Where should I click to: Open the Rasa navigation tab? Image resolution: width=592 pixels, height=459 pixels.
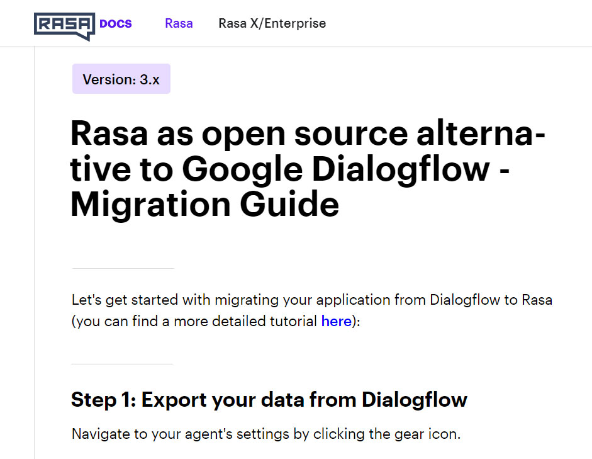pos(179,23)
